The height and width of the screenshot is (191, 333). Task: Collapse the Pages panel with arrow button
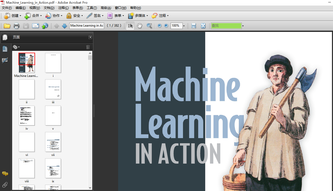point(90,37)
